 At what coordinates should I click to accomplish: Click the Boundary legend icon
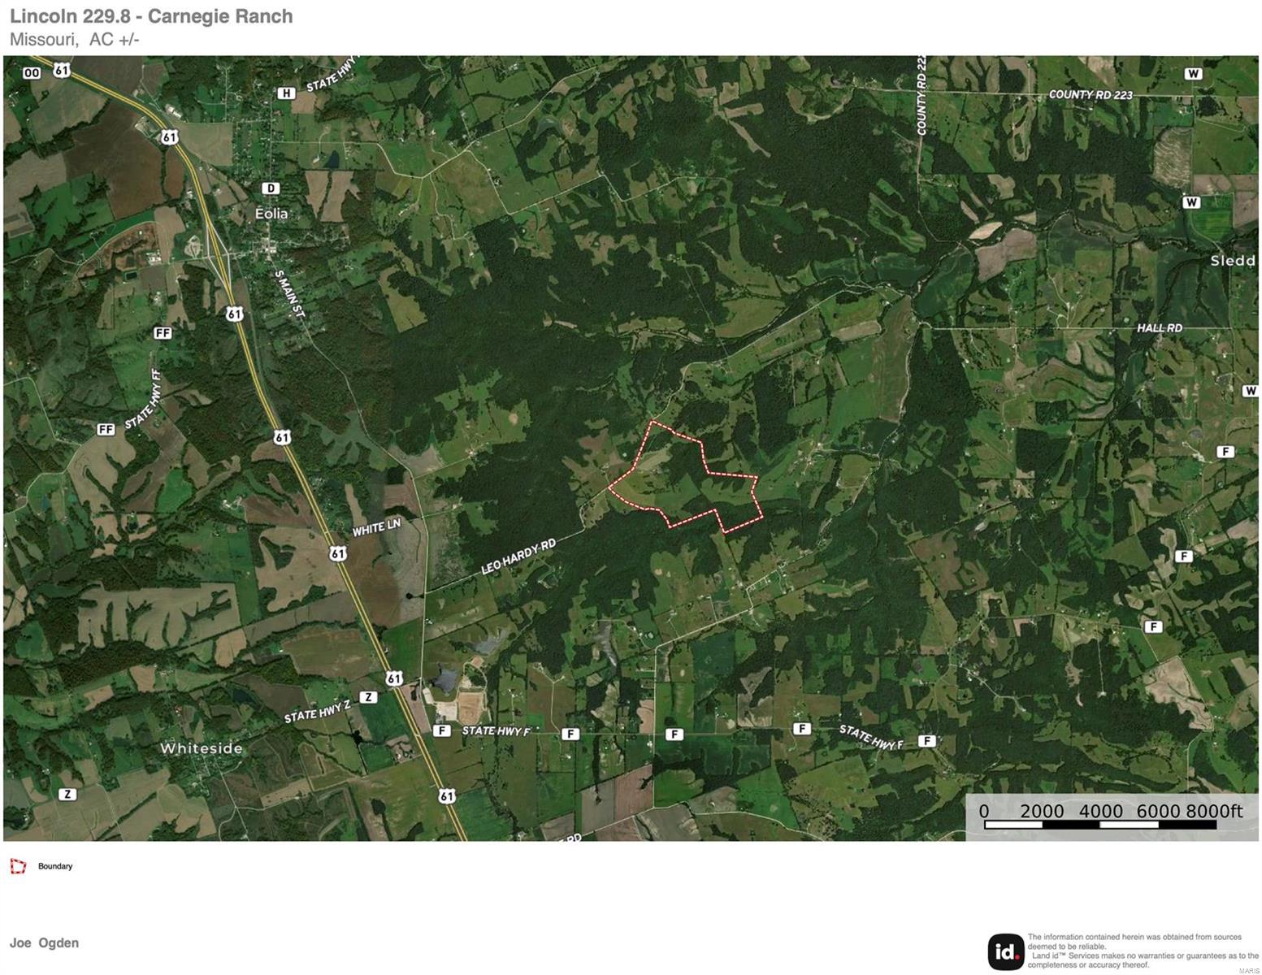(x=18, y=866)
